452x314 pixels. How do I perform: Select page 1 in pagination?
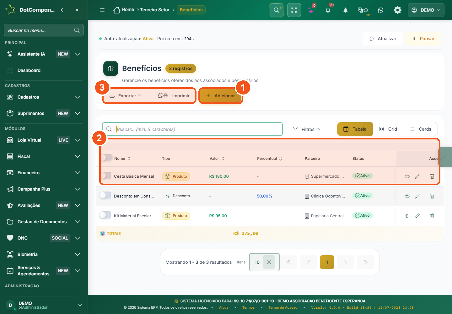(327, 262)
